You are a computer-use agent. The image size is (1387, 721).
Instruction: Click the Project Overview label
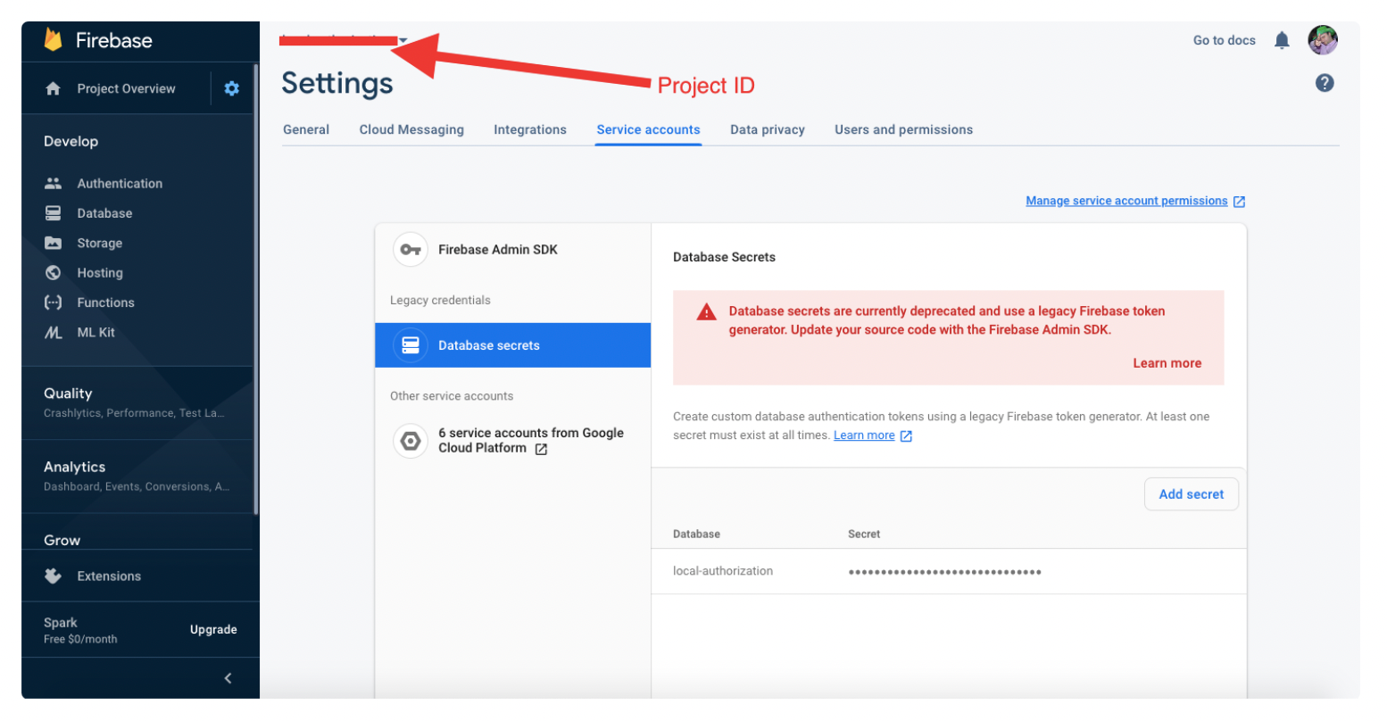126,88
